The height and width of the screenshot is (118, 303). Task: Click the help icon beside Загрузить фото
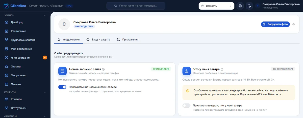click(293, 24)
